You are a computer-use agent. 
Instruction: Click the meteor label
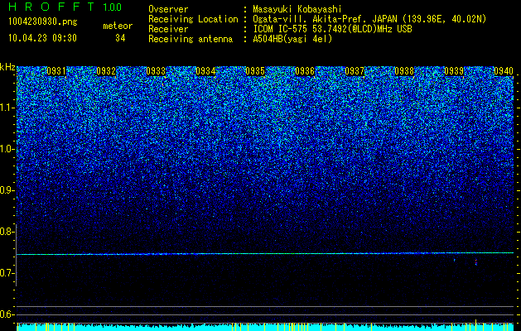118,26
